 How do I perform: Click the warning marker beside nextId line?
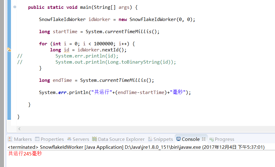click(9, 50)
